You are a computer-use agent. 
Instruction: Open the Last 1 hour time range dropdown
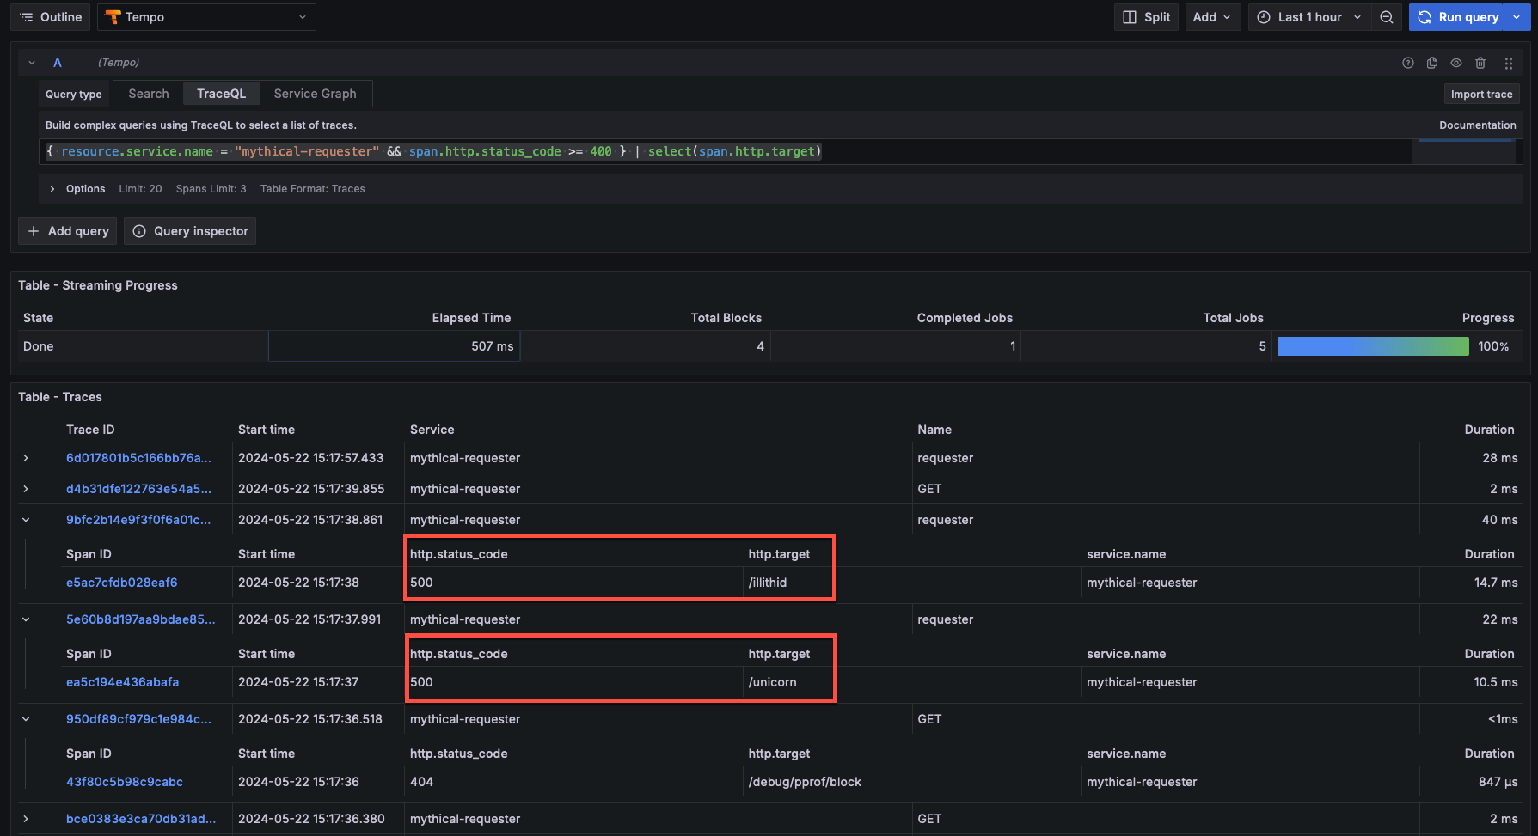(1307, 16)
